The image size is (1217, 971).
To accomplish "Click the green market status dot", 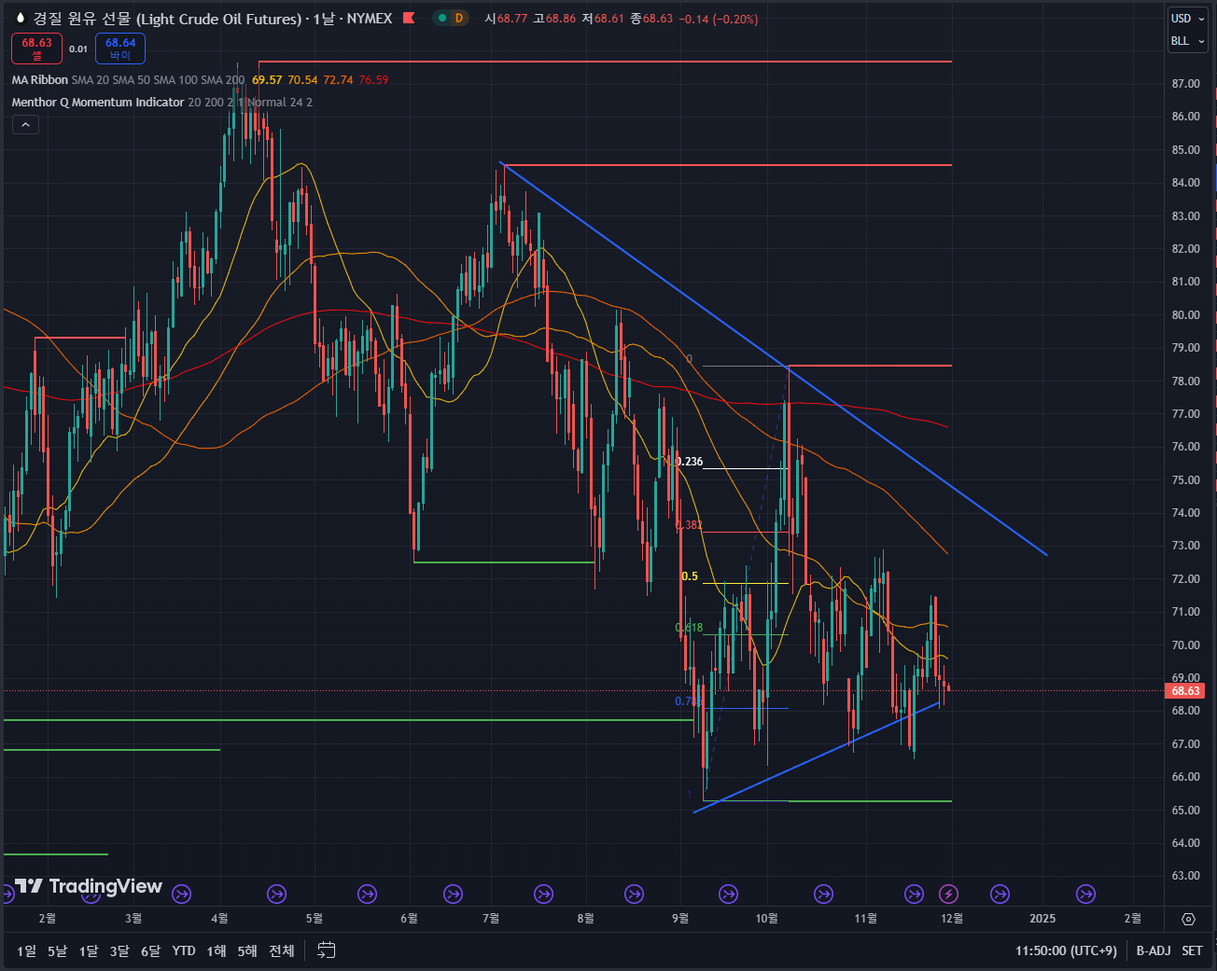I will point(441,19).
